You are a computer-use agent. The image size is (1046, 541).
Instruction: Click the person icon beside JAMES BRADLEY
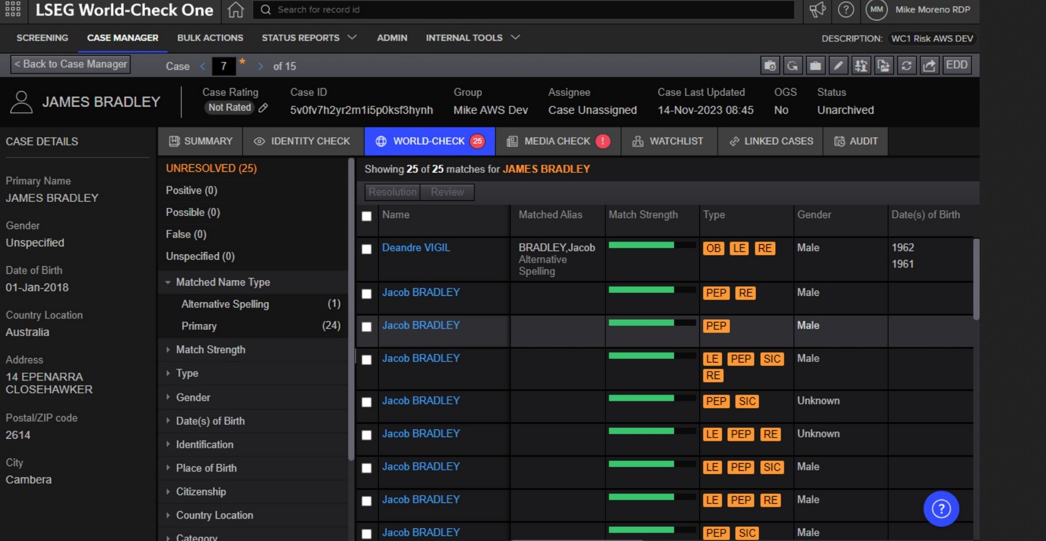(x=21, y=102)
